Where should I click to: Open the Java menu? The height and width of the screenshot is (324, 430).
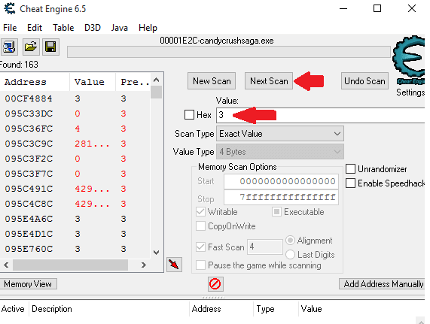(119, 28)
